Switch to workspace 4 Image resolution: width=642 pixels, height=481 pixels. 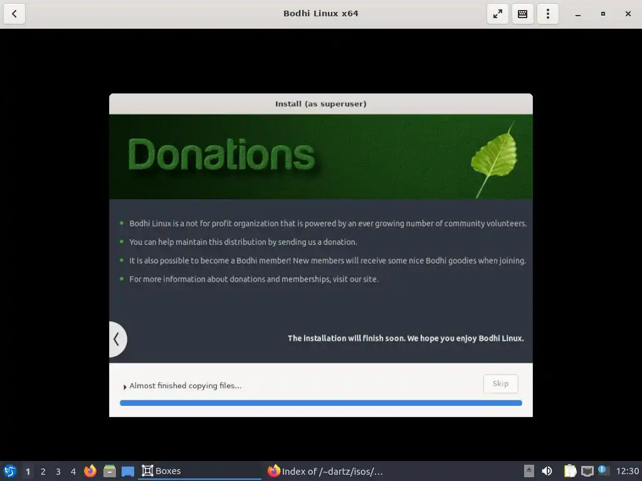point(73,472)
